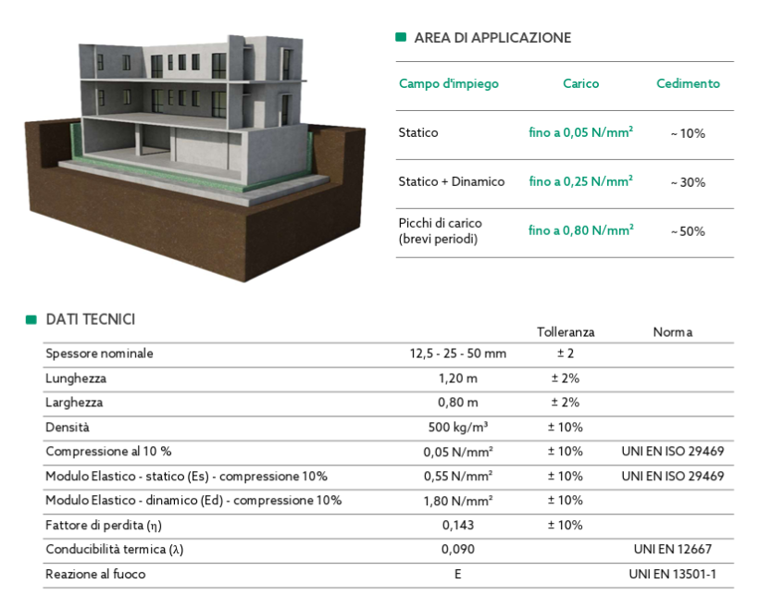This screenshot has height=608, width=759.
Task: Click the 12,5 - 25 - 50 mm thickness value
Action: (x=458, y=354)
